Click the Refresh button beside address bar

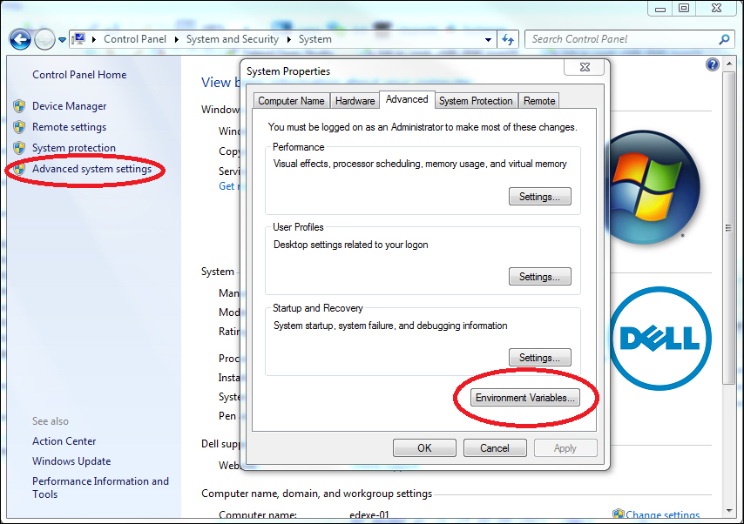click(x=509, y=39)
